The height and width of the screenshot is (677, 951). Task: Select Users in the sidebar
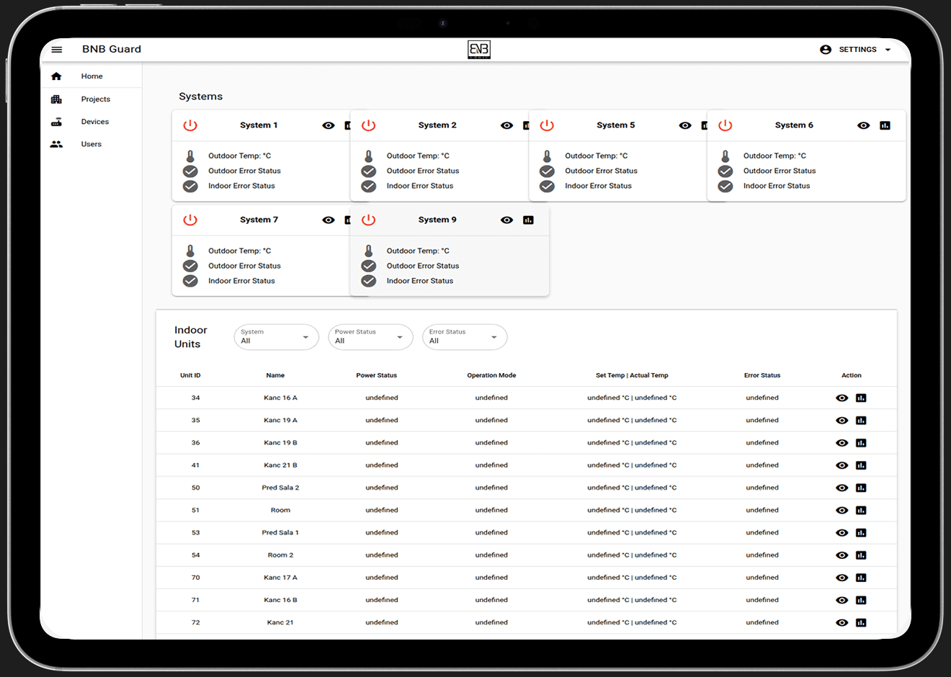pyautogui.click(x=91, y=144)
